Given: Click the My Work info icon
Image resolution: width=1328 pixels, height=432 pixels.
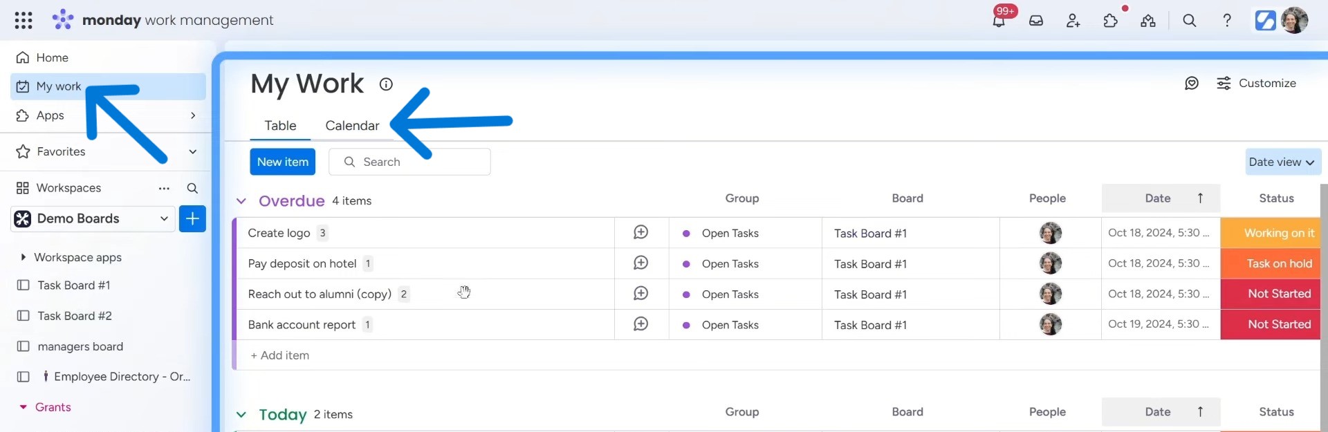Looking at the screenshot, I should [x=386, y=84].
